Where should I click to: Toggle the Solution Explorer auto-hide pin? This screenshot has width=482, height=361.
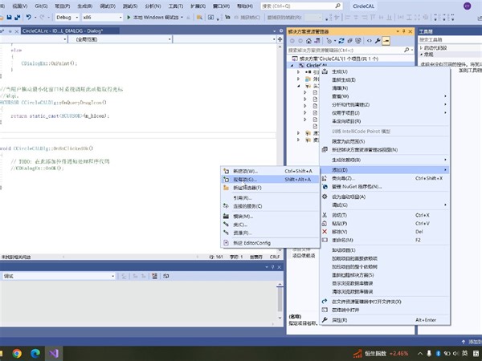tap(404, 31)
